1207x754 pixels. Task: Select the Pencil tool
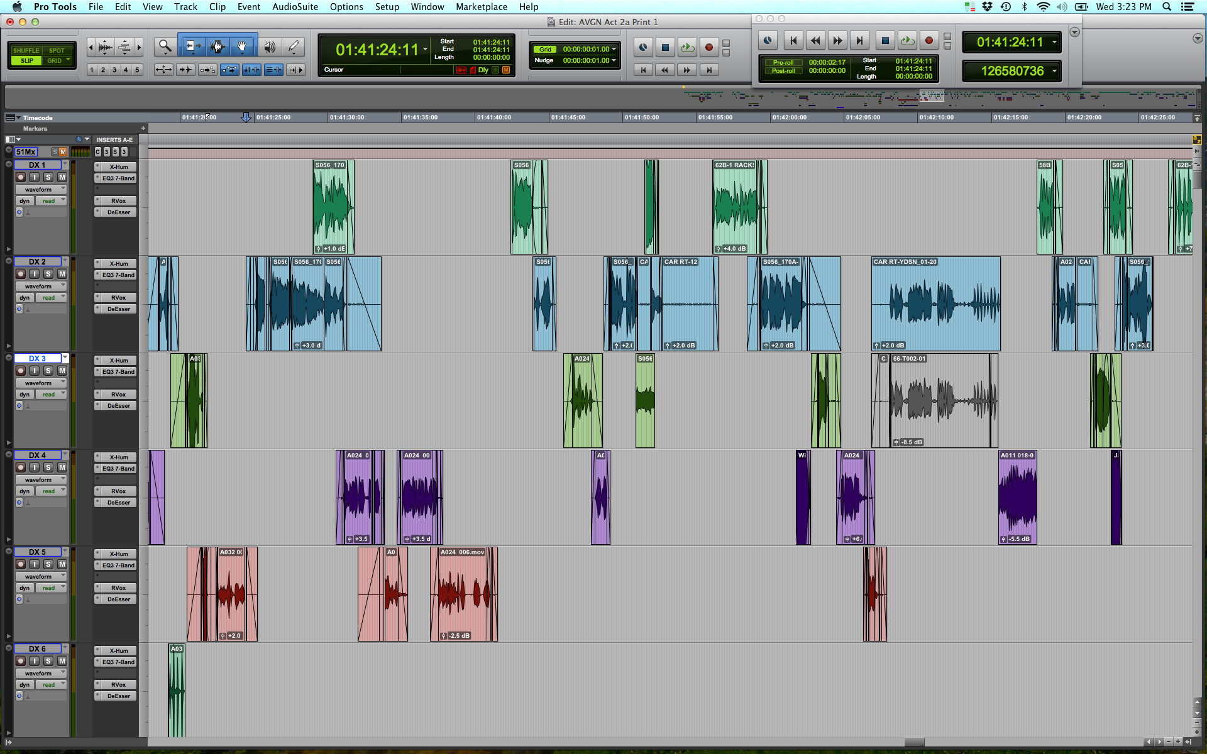[293, 46]
